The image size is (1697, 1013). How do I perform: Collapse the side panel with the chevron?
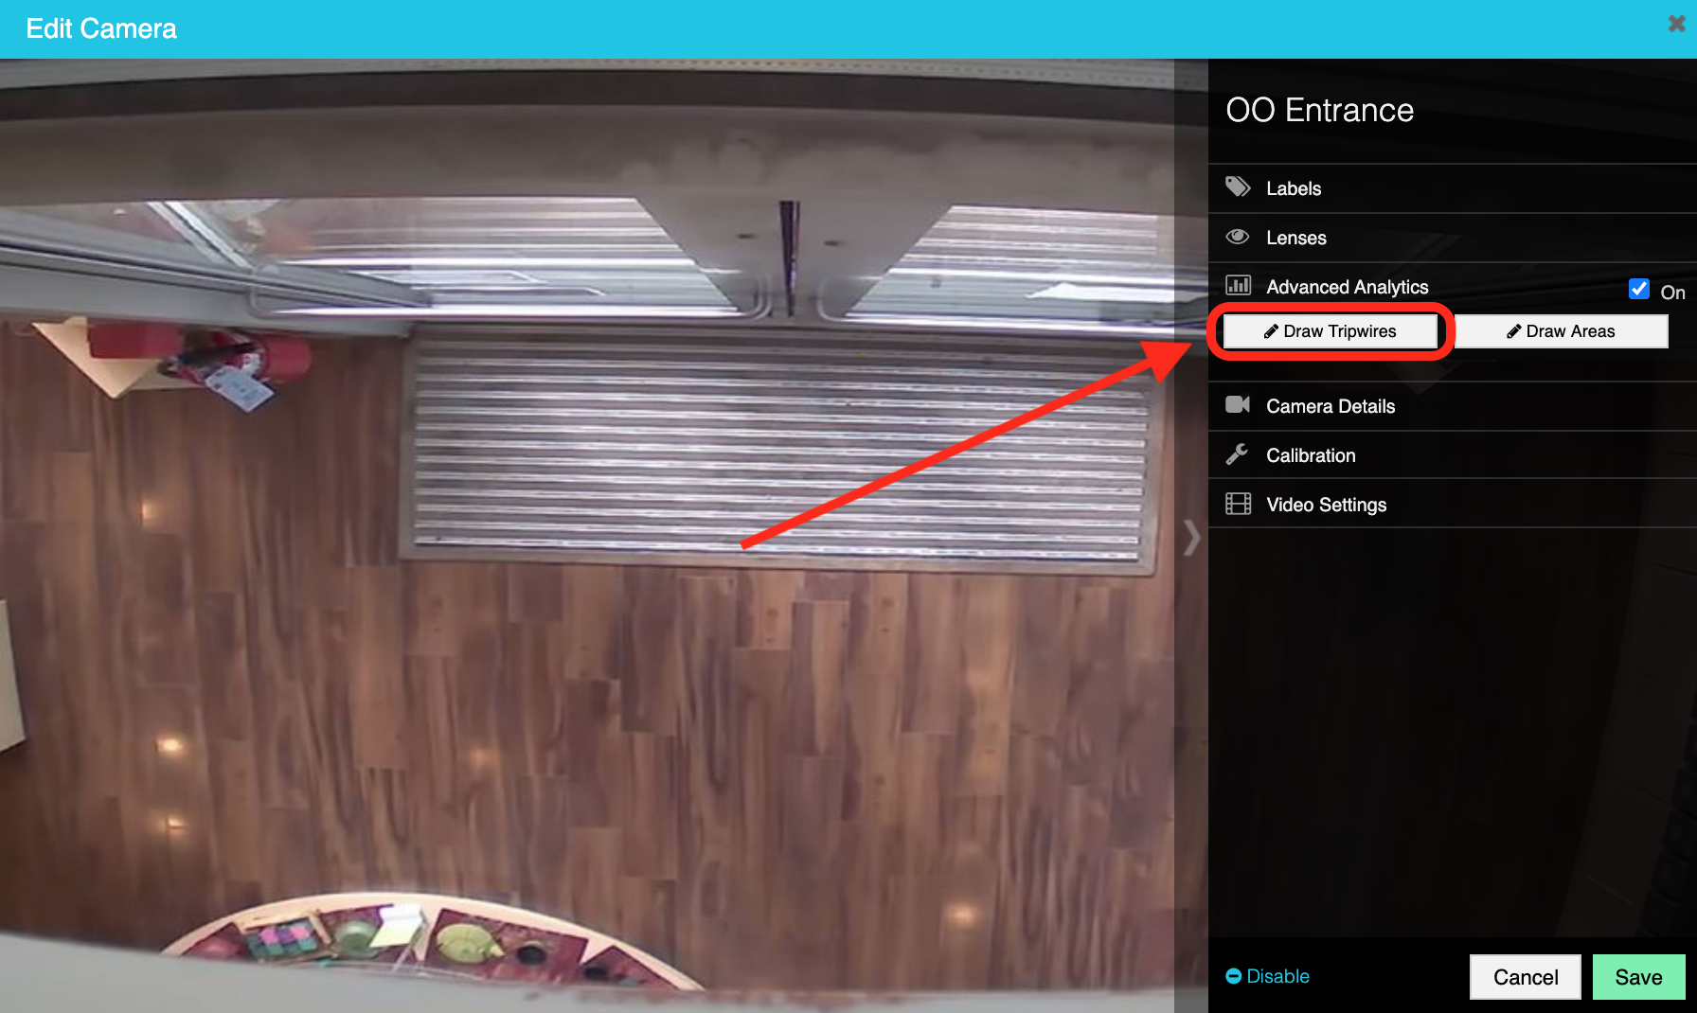pos(1191,538)
